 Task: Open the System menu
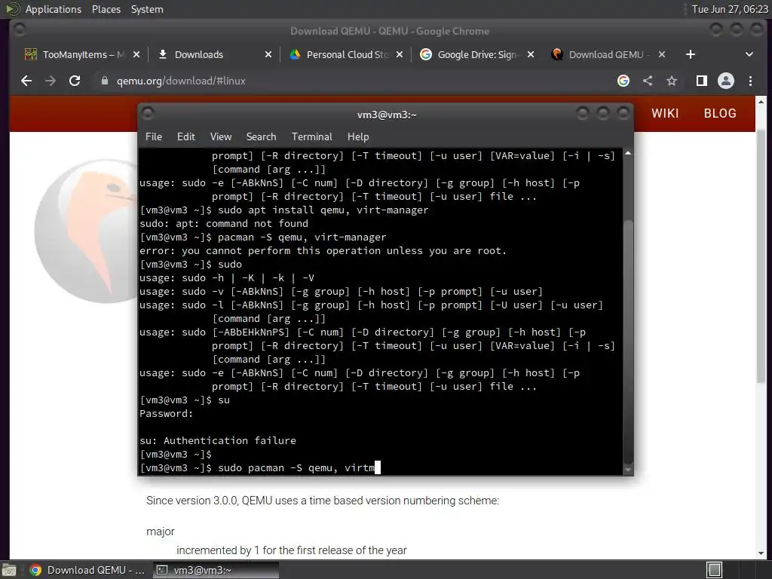pos(147,9)
